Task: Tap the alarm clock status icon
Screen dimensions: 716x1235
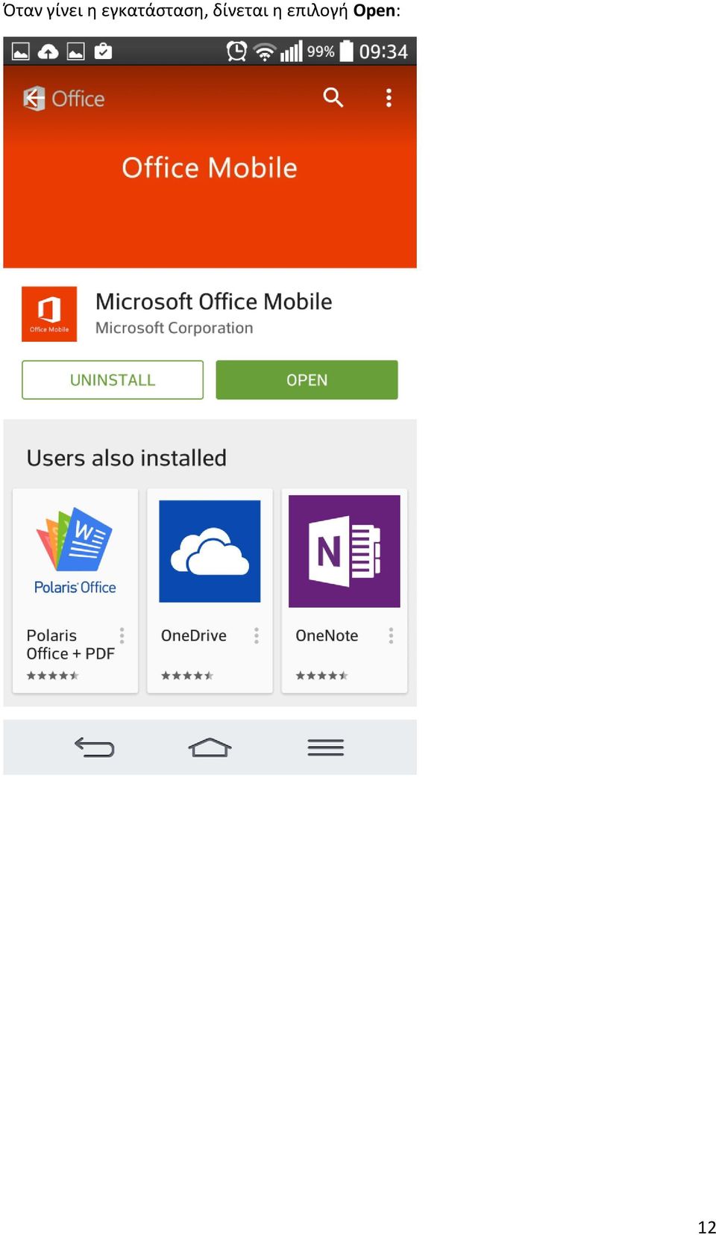Action: click(x=236, y=52)
